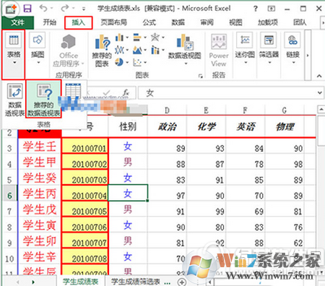Click the 政治 column heading cell
Screen dimensions: 325x286
(167, 126)
